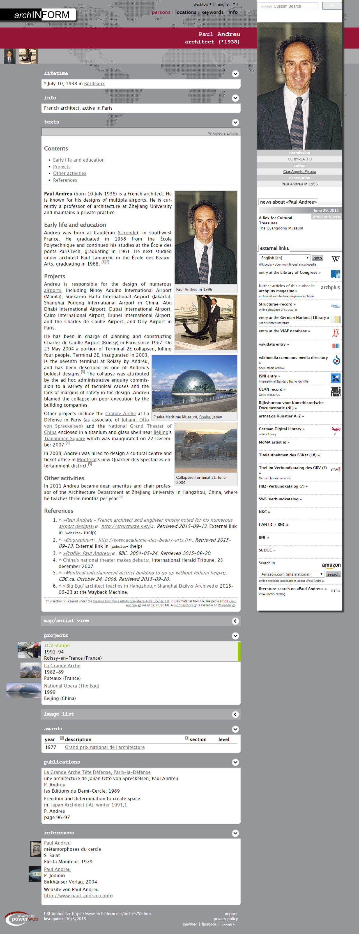The image size is (359, 934).
Task: Open the GianAngelo Pistoia author link
Action: (300, 171)
